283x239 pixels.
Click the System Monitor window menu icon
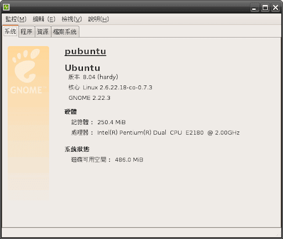coord(6,7)
